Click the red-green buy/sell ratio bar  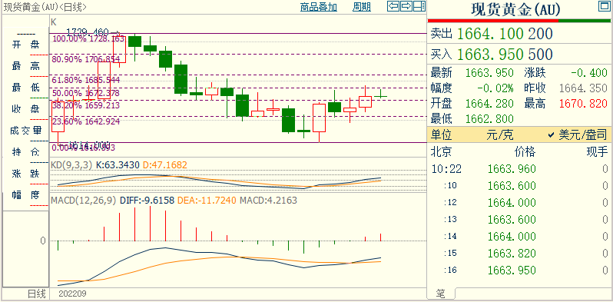coord(519,21)
